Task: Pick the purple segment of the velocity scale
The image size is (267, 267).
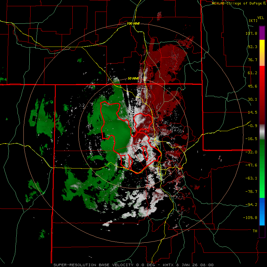Action: tap(262, 33)
